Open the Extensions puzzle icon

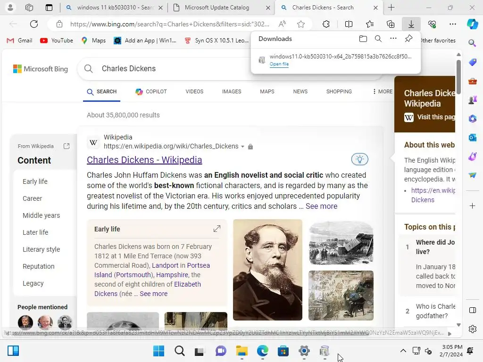[326, 24]
